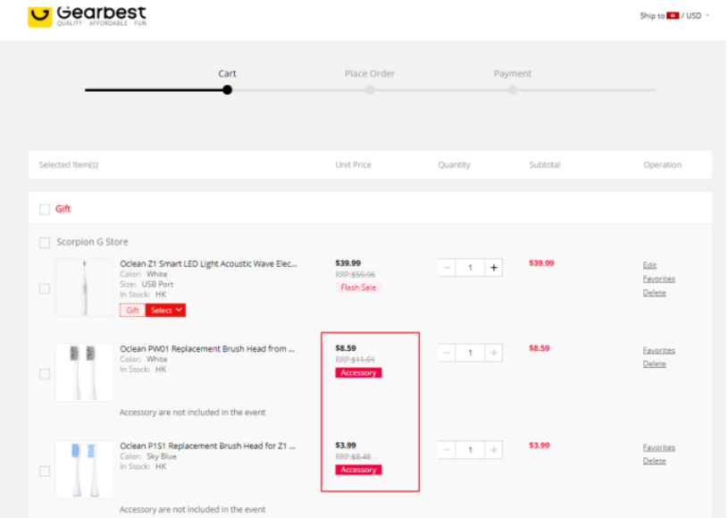
Task: Check the Gift checkbox
Action: pyautogui.click(x=45, y=209)
